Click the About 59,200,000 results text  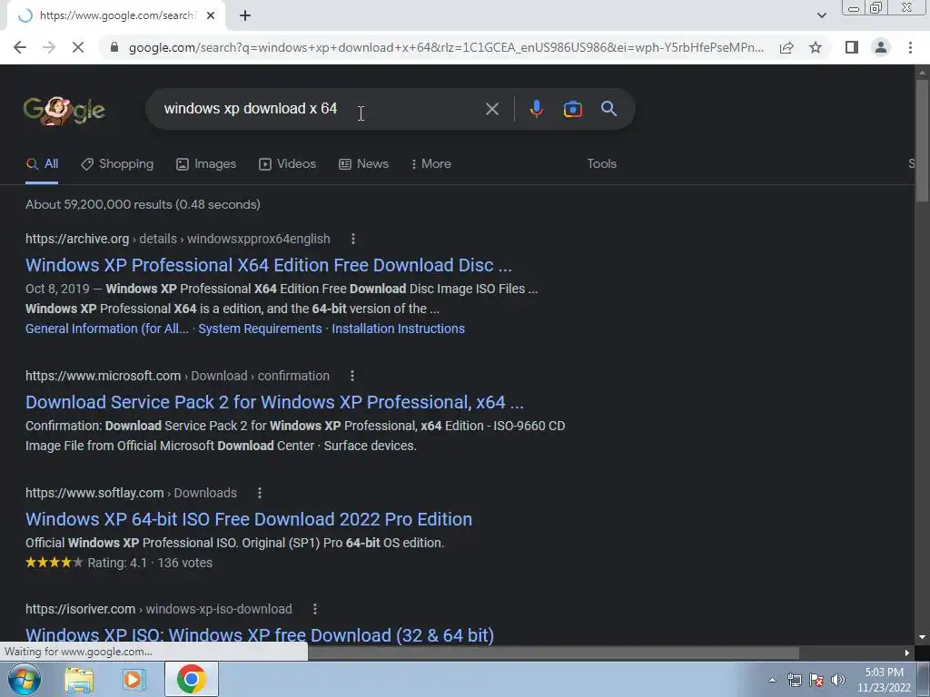point(143,204)
